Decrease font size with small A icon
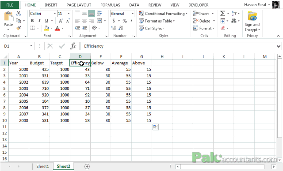Viewport: 283px width, 171px height. pyautogui.click(x=68, y=21)
